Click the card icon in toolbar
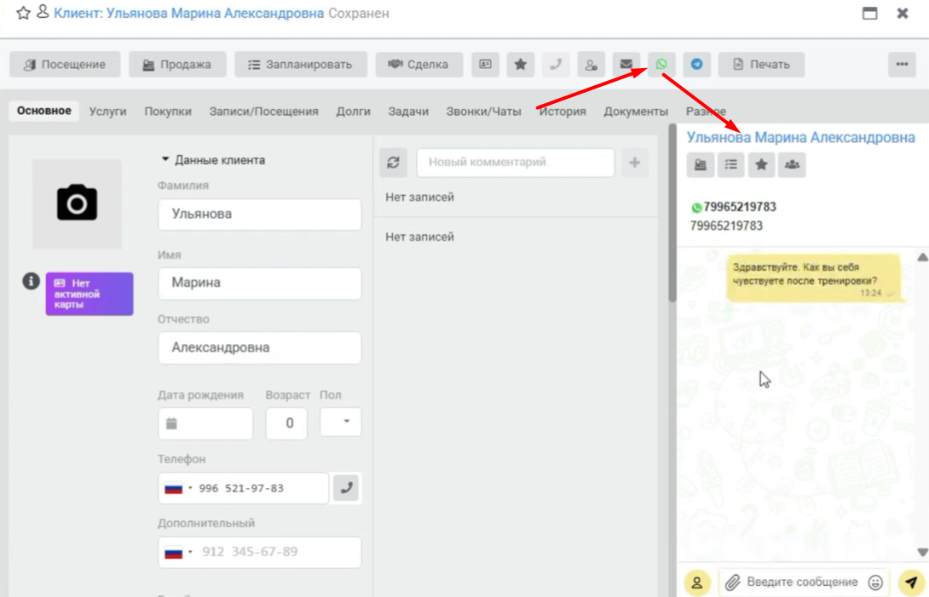 coord(485,65)
